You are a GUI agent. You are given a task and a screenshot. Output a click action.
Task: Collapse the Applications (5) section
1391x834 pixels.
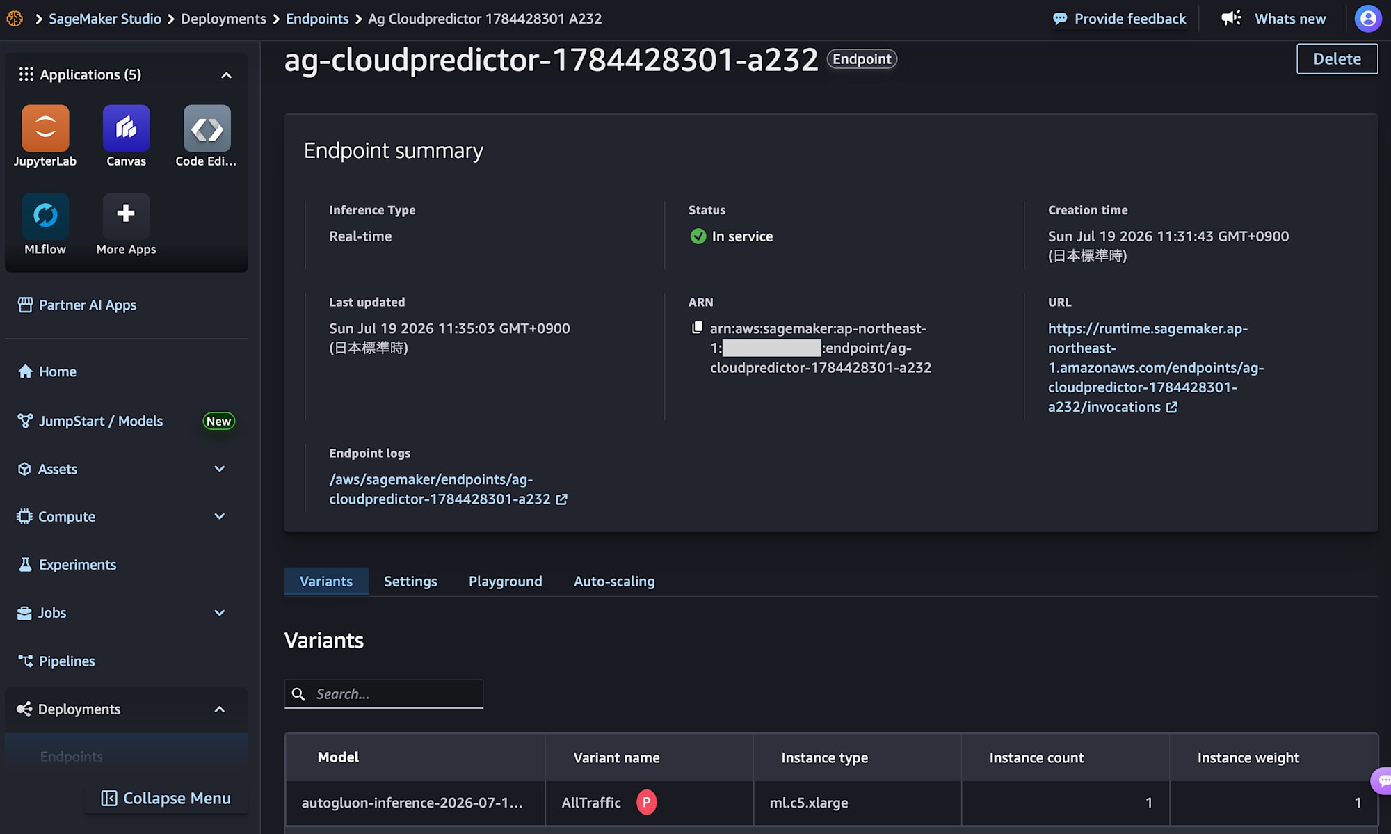tap(226, 75)
